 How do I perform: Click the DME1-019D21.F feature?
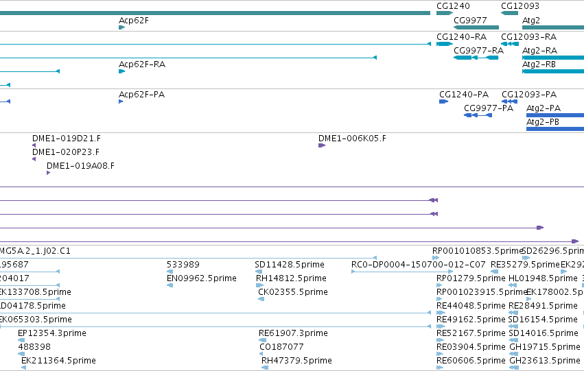(x=34, y=145)
